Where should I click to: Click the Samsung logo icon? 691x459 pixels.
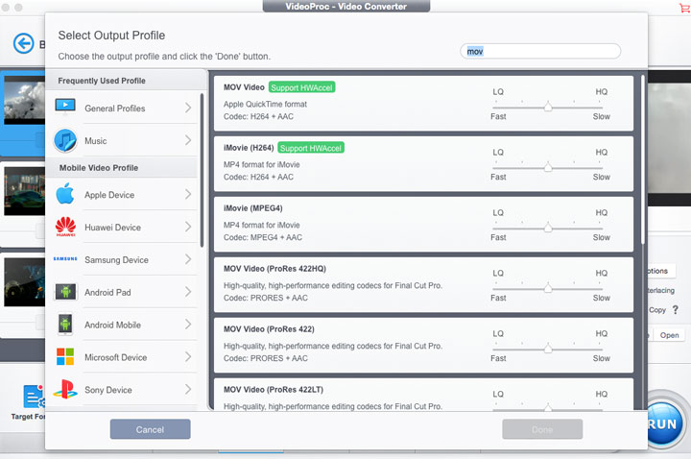(65, 260)
